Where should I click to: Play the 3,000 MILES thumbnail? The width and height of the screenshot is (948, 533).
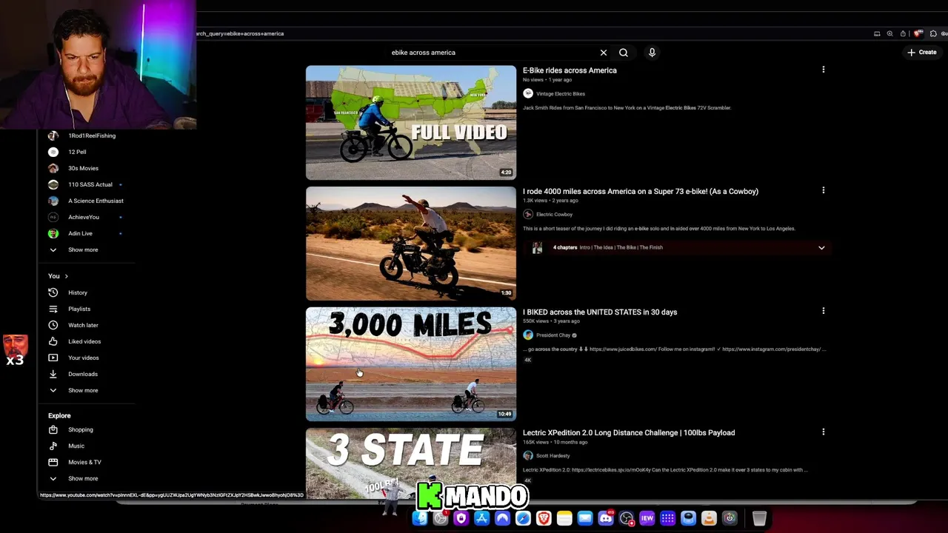[411, 364]
